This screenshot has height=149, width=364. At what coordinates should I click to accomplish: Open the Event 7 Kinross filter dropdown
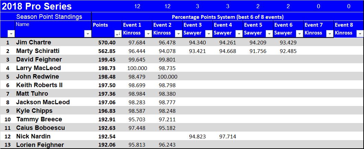(330, 33)
